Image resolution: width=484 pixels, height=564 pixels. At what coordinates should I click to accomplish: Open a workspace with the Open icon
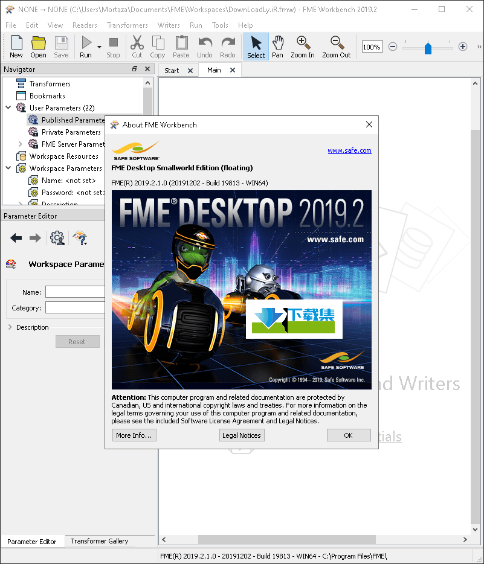[38, 46]
